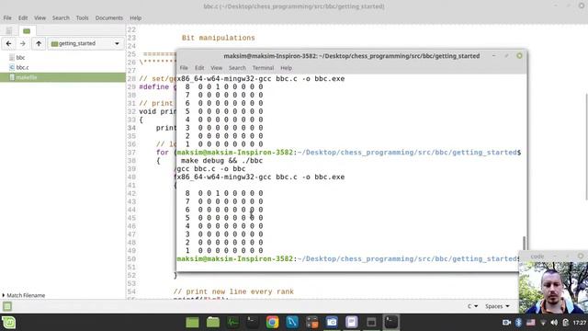Click the show desktop icon in taskbar
The image size is (588, 331).
click(x=192, y=323)
